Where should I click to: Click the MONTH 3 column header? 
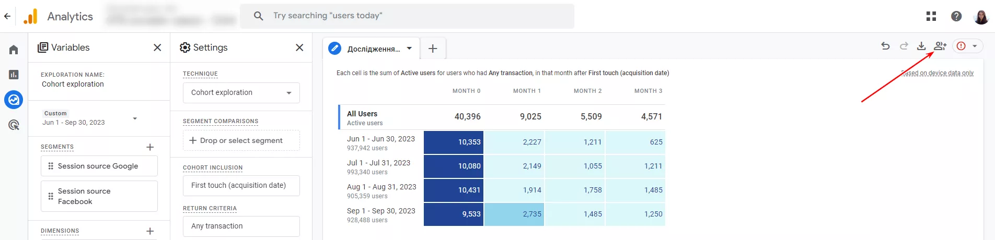(x=648, y=91)
